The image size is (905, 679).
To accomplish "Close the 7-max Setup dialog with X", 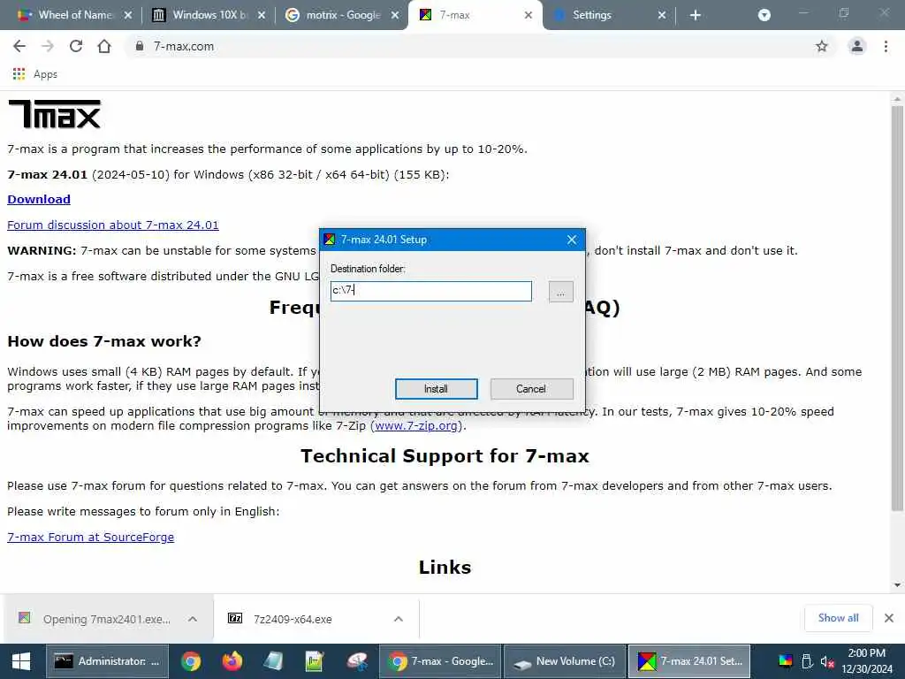I will [572, 240].
